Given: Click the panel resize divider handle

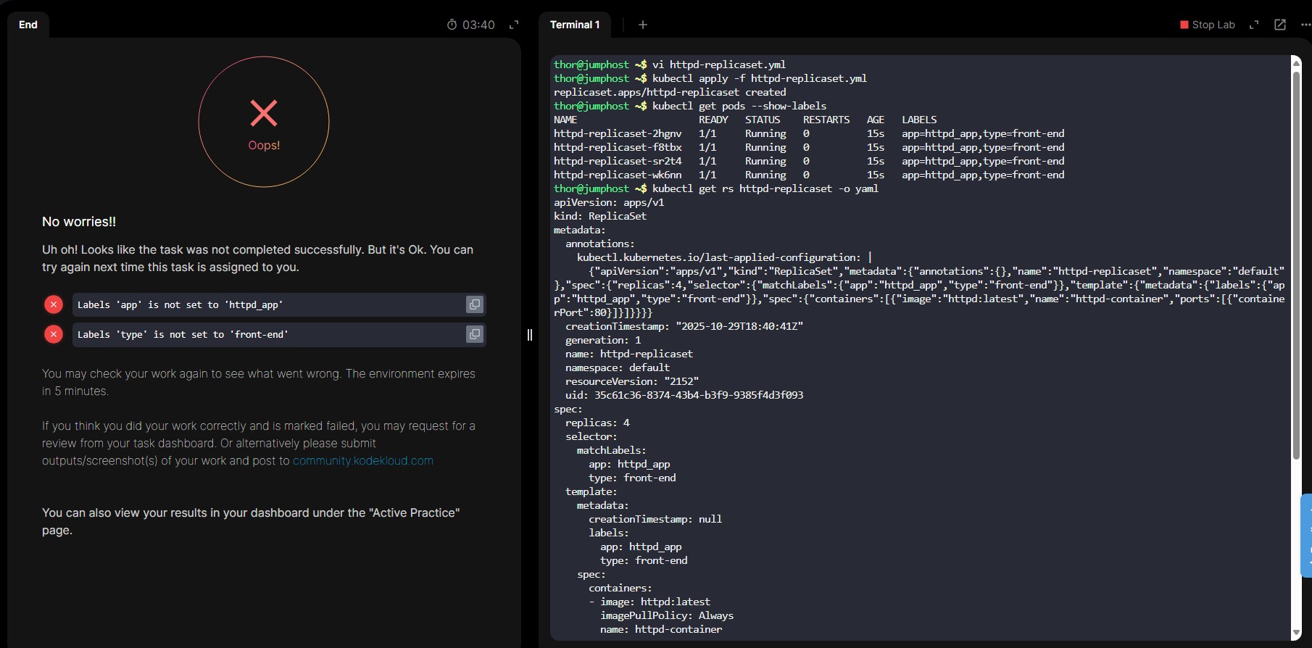Looking at the screenshot, I should click(530, 335).
